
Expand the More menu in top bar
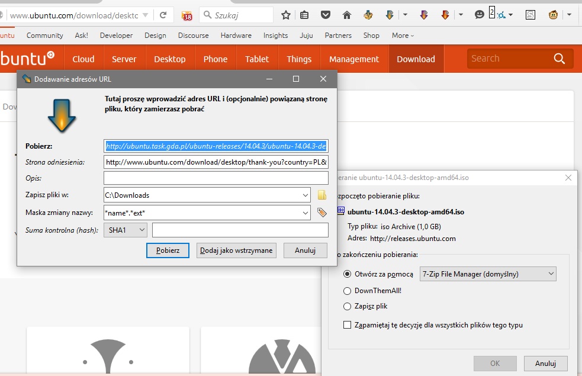(x=403, y=36)
